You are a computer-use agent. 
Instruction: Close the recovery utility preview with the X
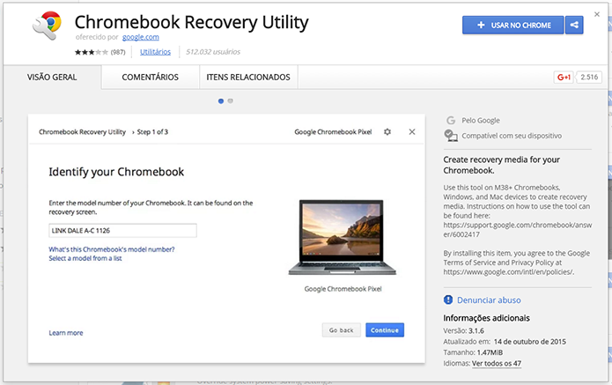coord(412,132)
